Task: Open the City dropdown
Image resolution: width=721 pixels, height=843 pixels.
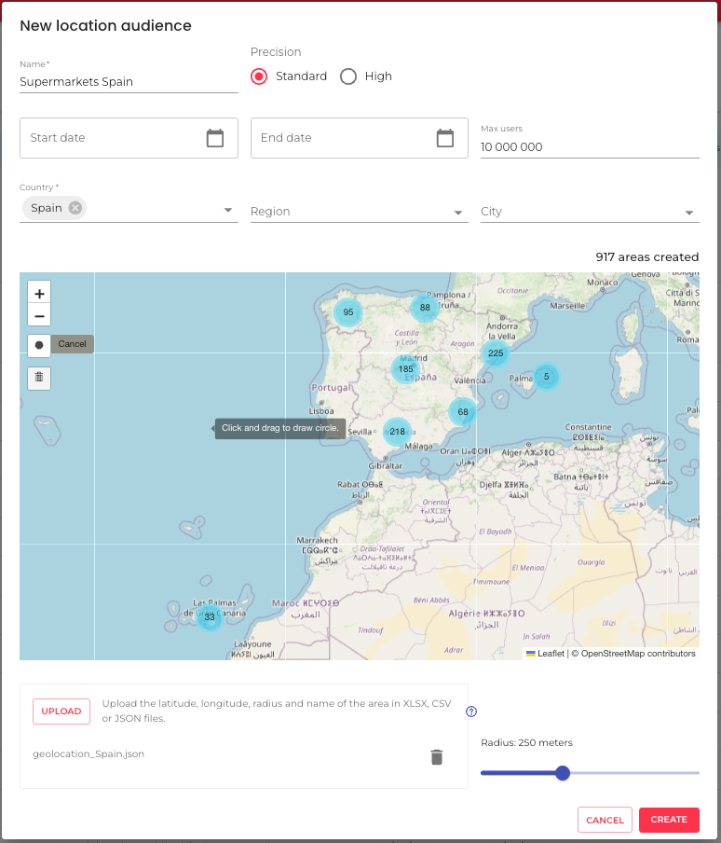Action: pos(689,213)
